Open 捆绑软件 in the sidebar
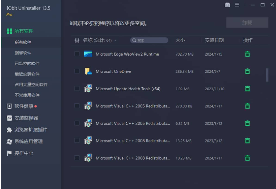 click(x=23, y=53)
